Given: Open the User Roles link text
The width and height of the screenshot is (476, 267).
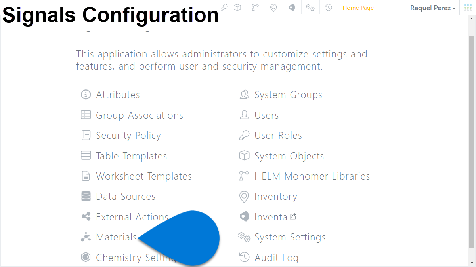Looking at the screenshot, I should tap(278, 135).
